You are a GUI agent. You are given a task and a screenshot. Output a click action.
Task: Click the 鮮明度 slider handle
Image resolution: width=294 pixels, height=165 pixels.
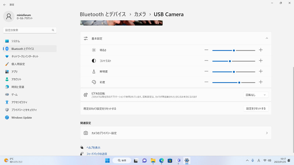click(234, 72)
